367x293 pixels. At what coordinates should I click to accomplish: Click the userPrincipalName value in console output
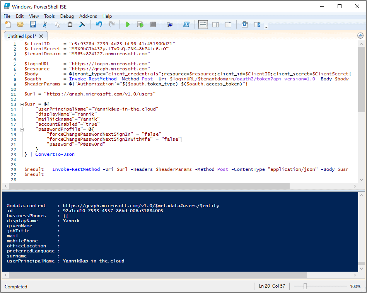93,261
